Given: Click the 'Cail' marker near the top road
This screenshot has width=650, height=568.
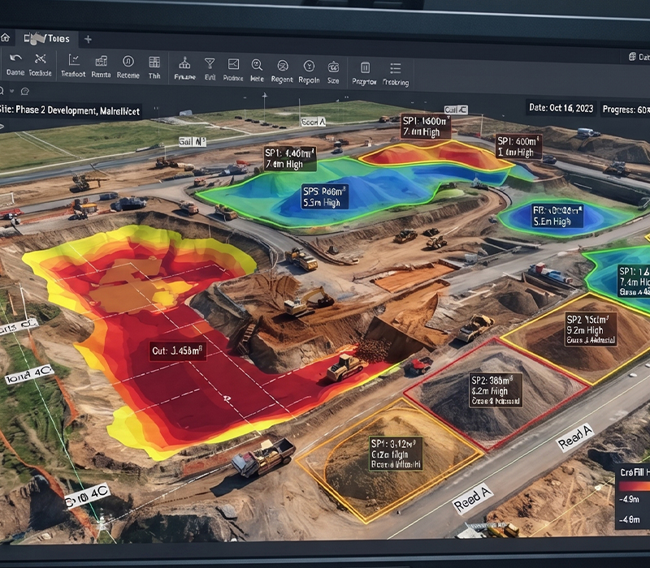Looking at the screenshot, I should pyautogui.click(x=456, y=110).
